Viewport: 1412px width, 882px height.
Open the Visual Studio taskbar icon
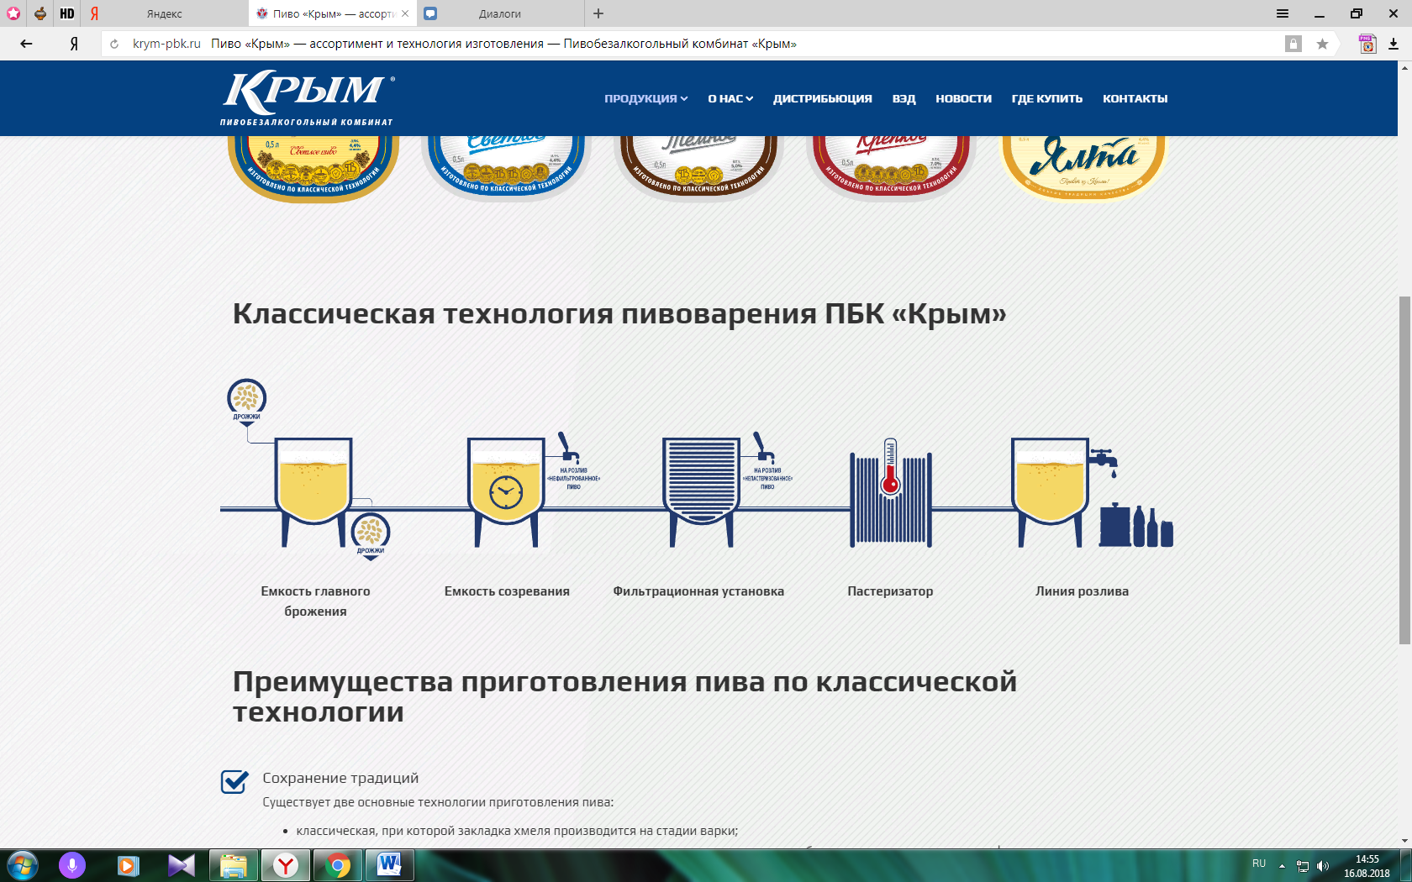(181, 865)
